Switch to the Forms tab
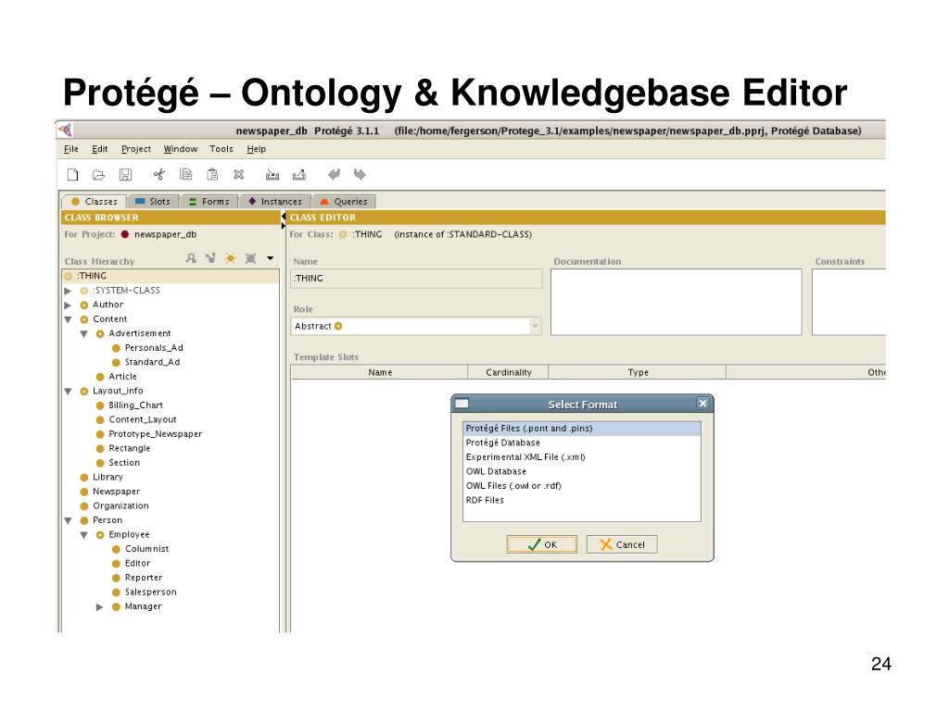Image resolution: width=949 pixels, height=711 pixels. click(x=209, y=201)
